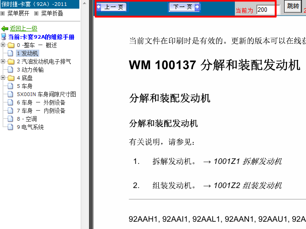This screenshot has width=306, height=229.
Task: Open the 2 汽油发动机电子排气 folder icon
Action: 11,61
